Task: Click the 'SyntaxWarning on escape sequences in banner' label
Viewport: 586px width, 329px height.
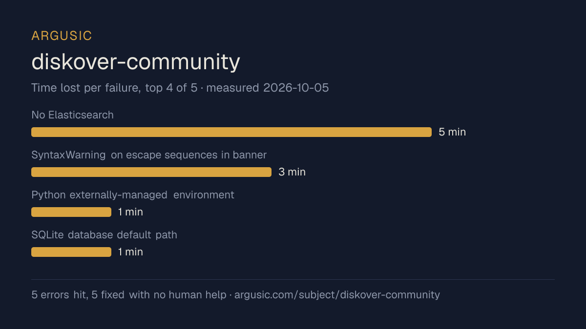Action: click(x=149, y=155)
